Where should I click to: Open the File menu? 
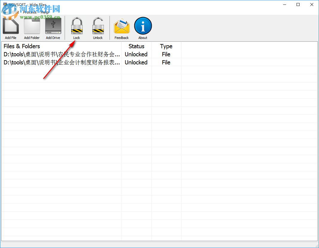[x=5, y=12]
